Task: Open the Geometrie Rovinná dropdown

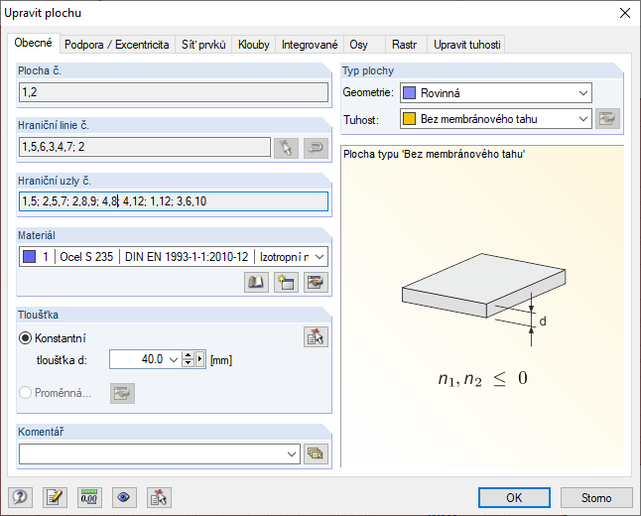Action: (496, 93)
